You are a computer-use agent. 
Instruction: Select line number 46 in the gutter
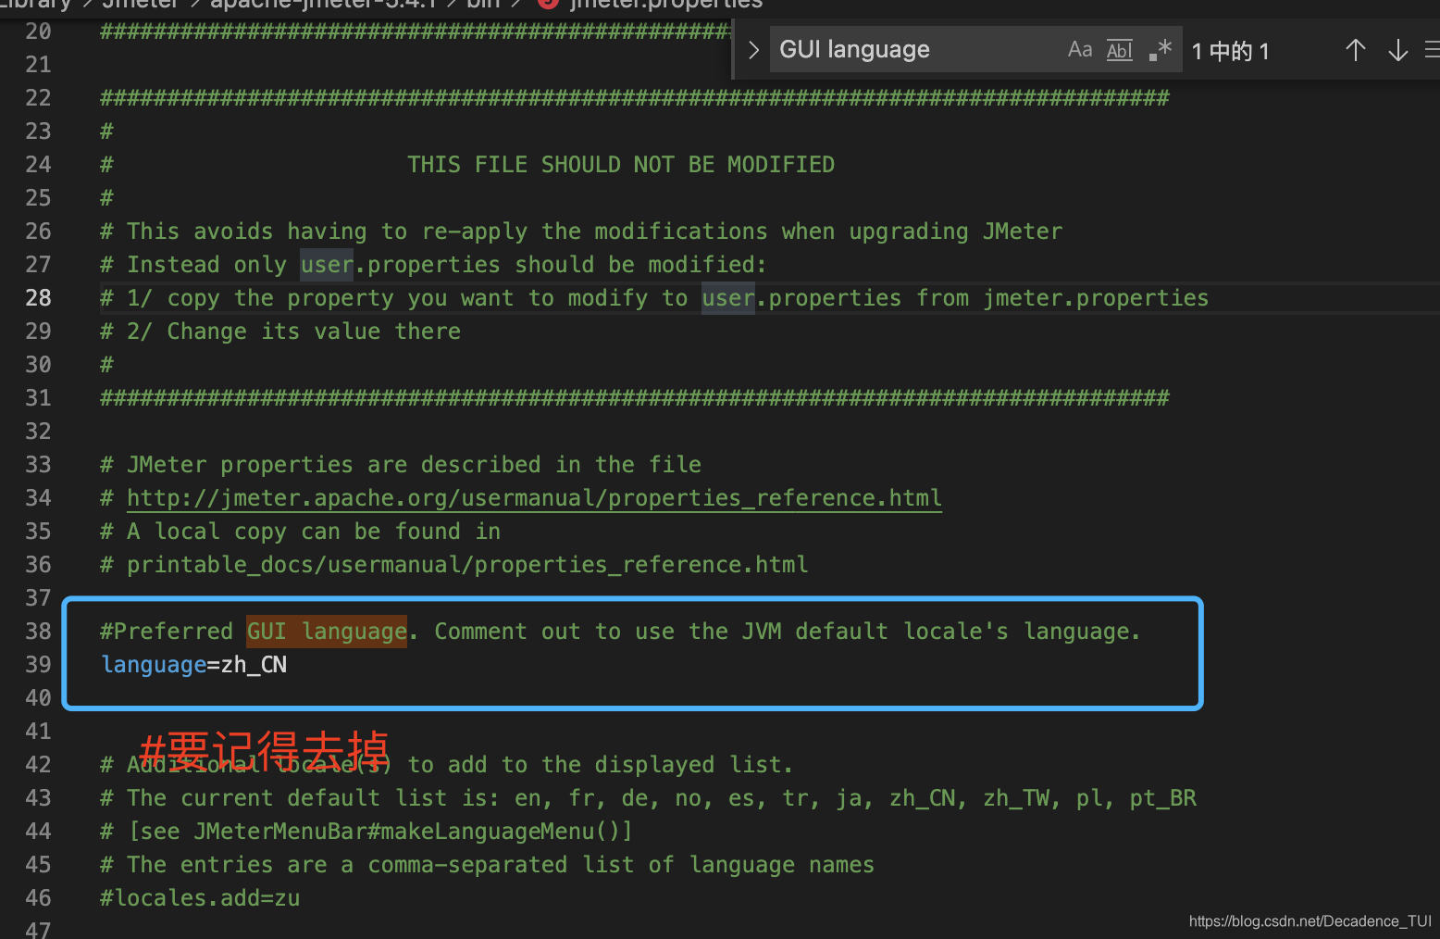[x=38, y=898]
